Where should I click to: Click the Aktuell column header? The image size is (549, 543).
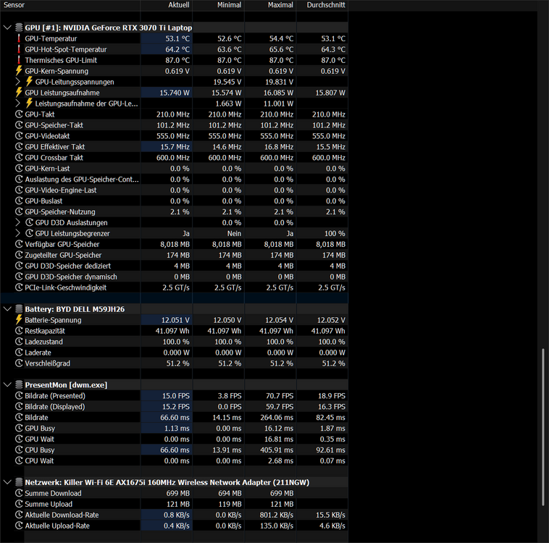click(x=178, y=4)
